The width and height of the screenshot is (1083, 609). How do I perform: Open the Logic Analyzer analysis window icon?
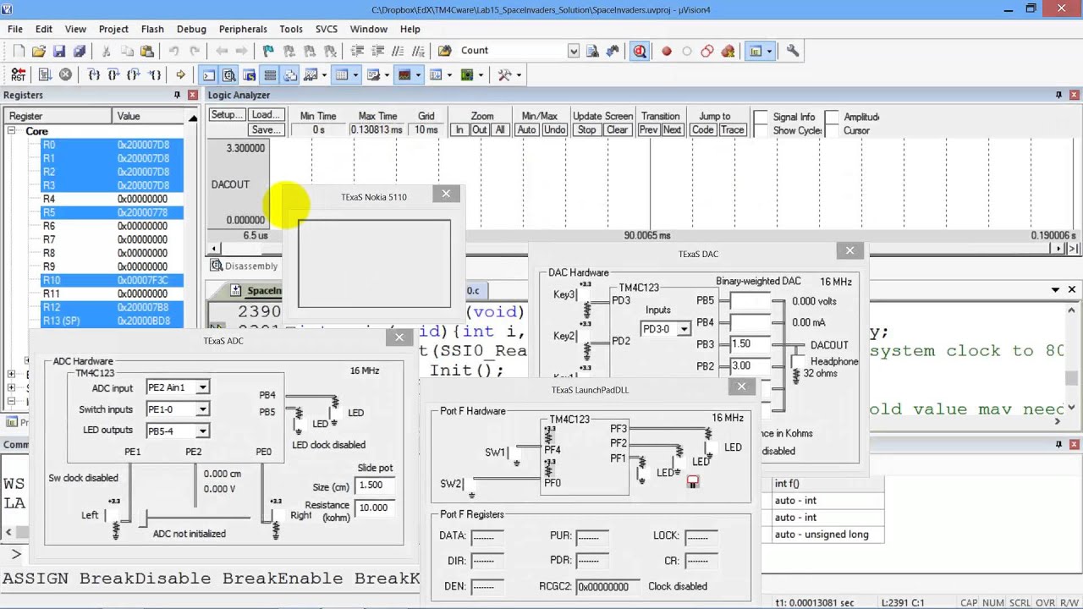pos(403,74)
